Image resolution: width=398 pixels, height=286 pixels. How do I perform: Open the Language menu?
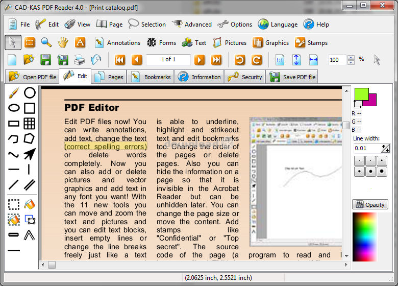(278, 25)
